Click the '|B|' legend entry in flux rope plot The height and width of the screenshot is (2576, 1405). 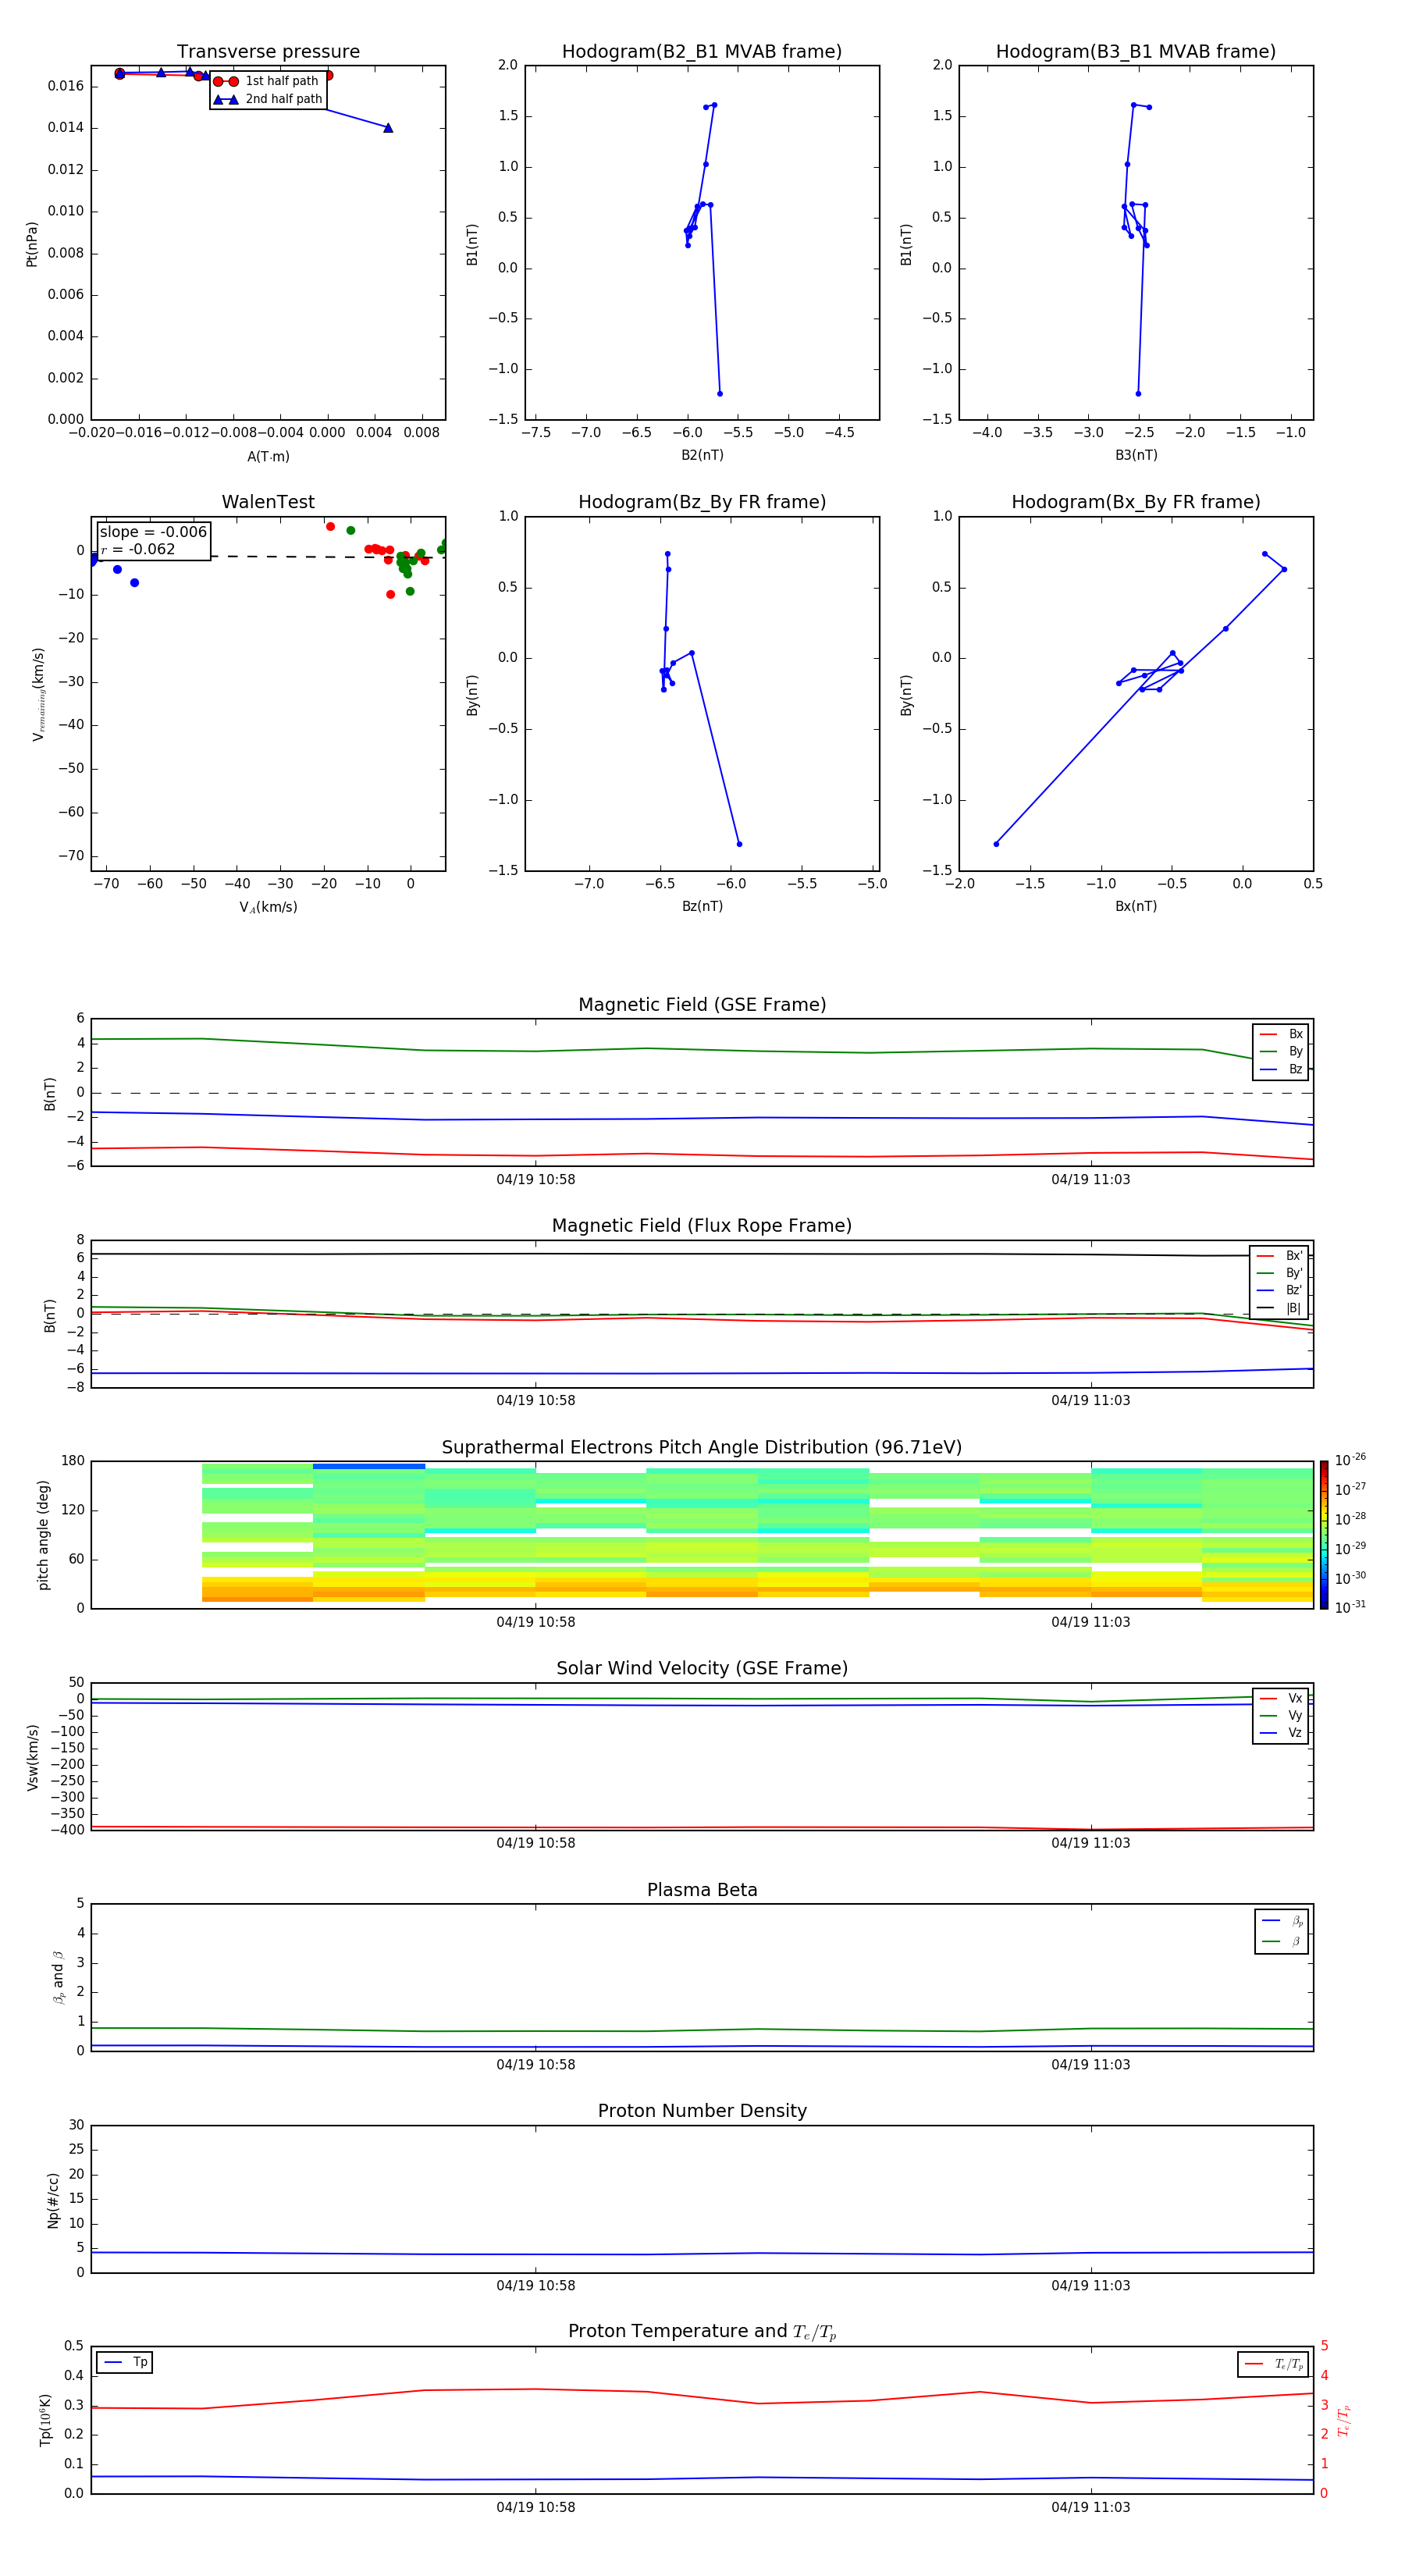pyautogui.click(x=1280, y=1308)
